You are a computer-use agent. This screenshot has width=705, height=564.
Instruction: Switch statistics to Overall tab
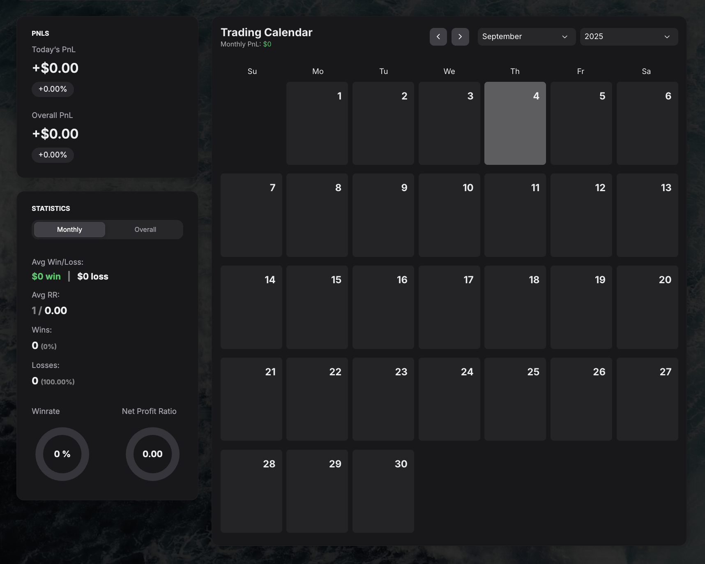click(145, 229)
